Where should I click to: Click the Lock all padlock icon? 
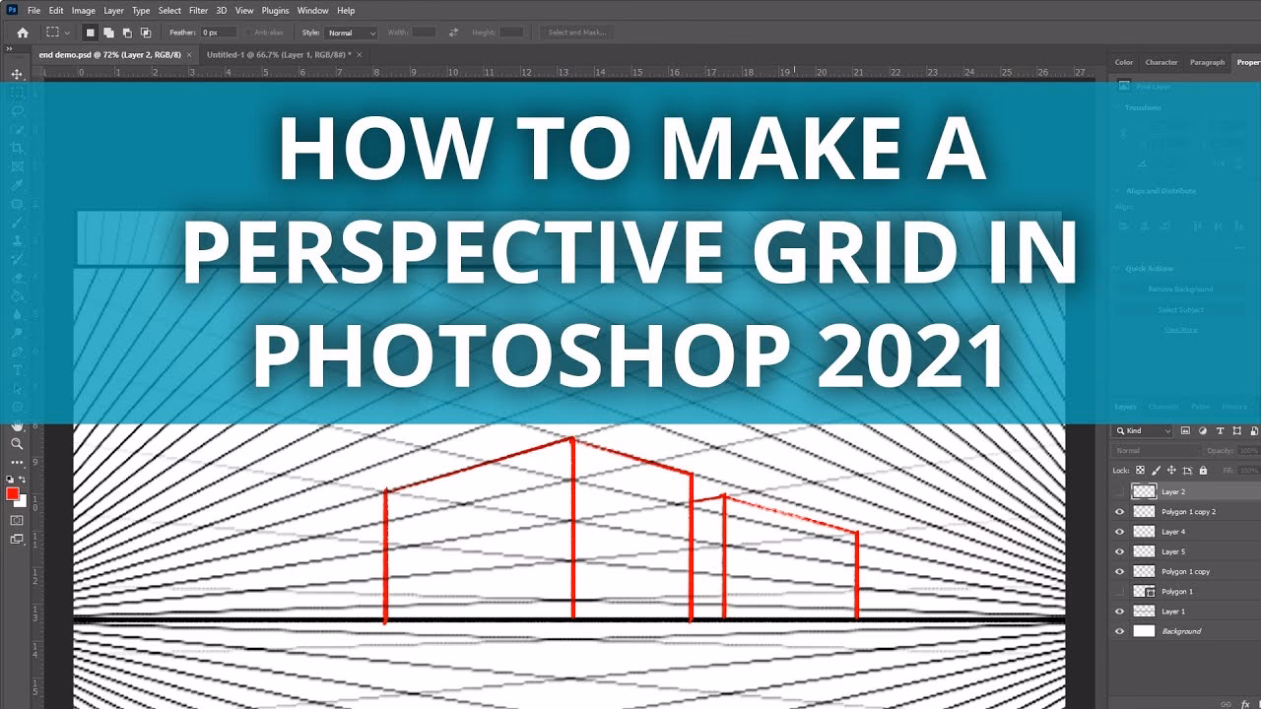pyautogui.click(x=1204, y=471)
